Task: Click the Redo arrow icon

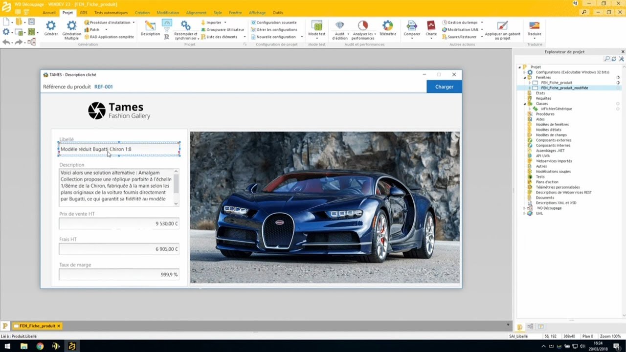Action: pos(19,43)
